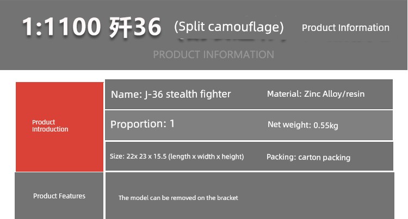Click the Proportion: 1 row
This screenshot has height=219, width=408.
(249, 125)
